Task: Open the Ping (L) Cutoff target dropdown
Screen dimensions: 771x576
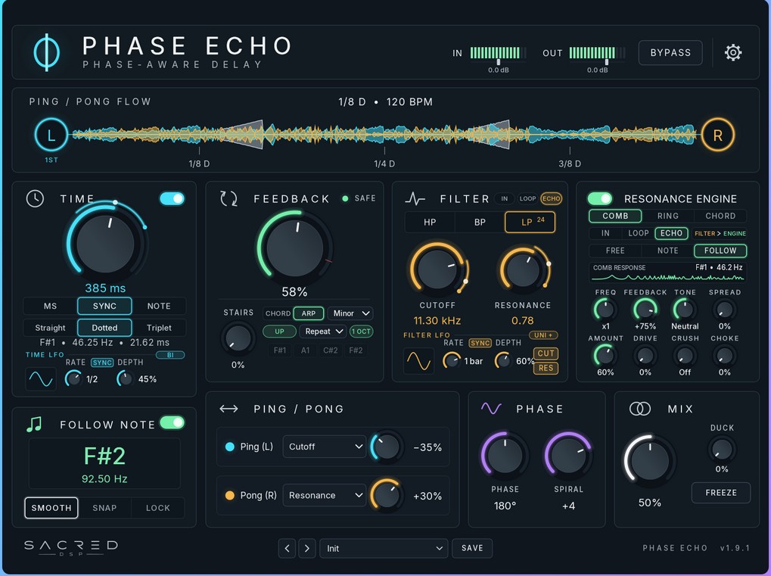Action: pyautogui.click(x=325, y=447)
